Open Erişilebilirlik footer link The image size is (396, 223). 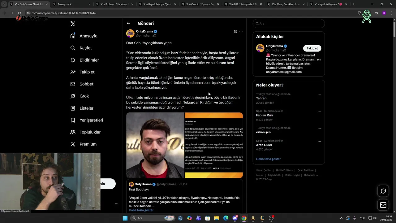pyautogui.click(x=274, y=175)
